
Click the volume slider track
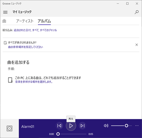121,126
